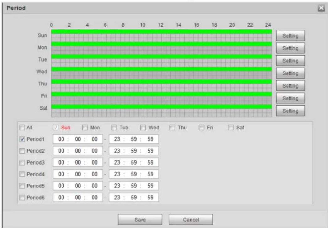Click the green Mon schedule bar
The height and width of the screenshot is (228, 328).
pos(162,44)
